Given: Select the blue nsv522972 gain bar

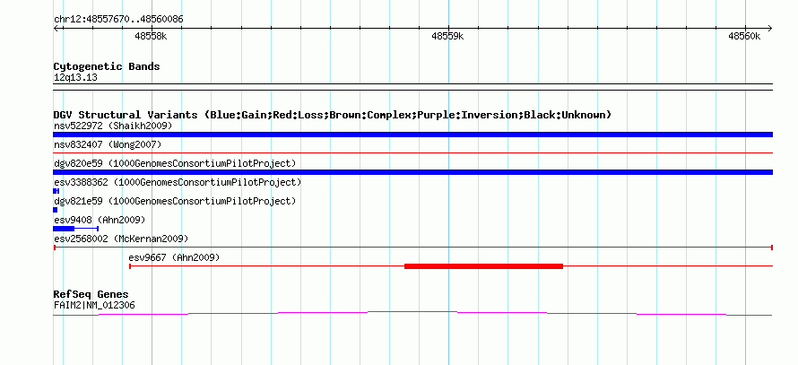Looking at the screenshot, I should point(412,135).
